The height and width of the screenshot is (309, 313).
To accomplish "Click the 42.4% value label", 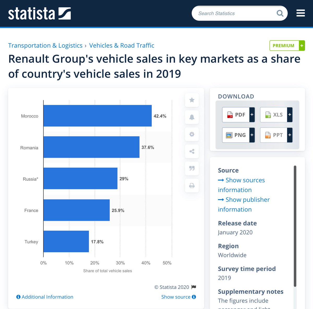I will pyautogui.click(x=160, y=116).
